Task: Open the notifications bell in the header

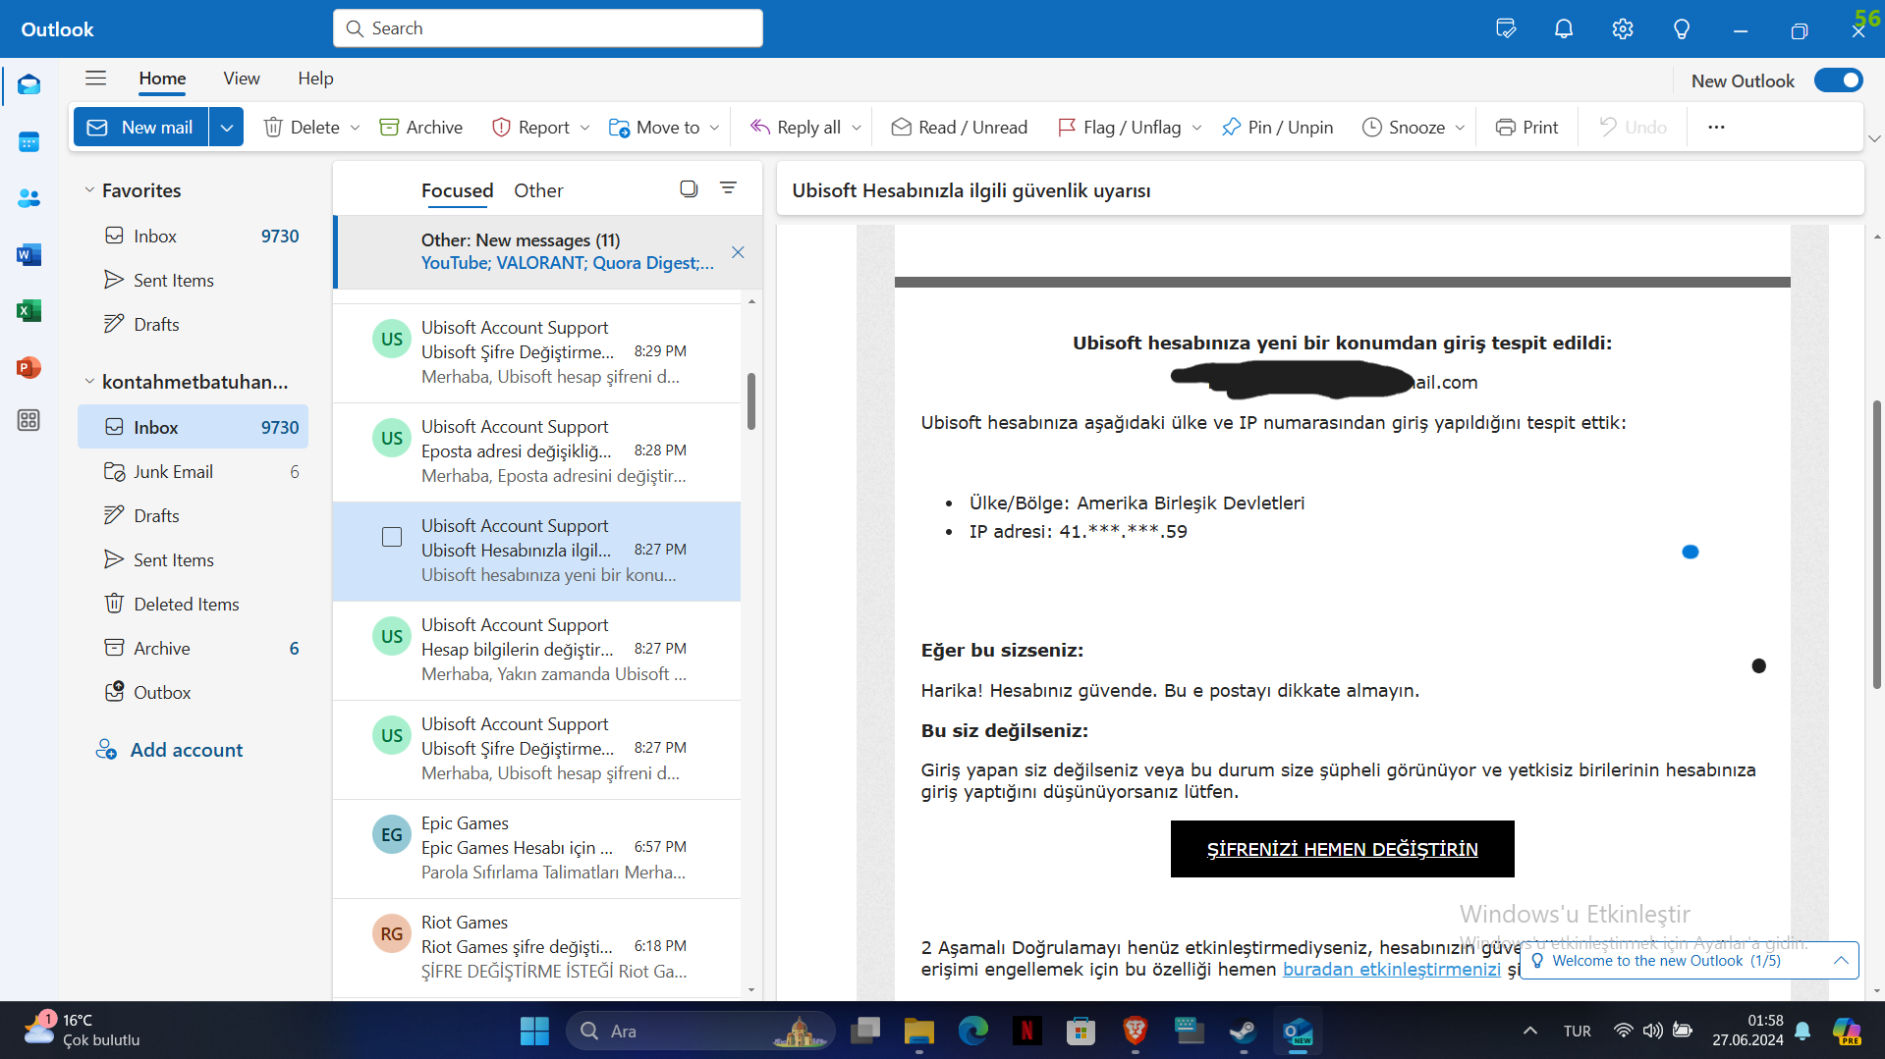Action: [1564, 29]
